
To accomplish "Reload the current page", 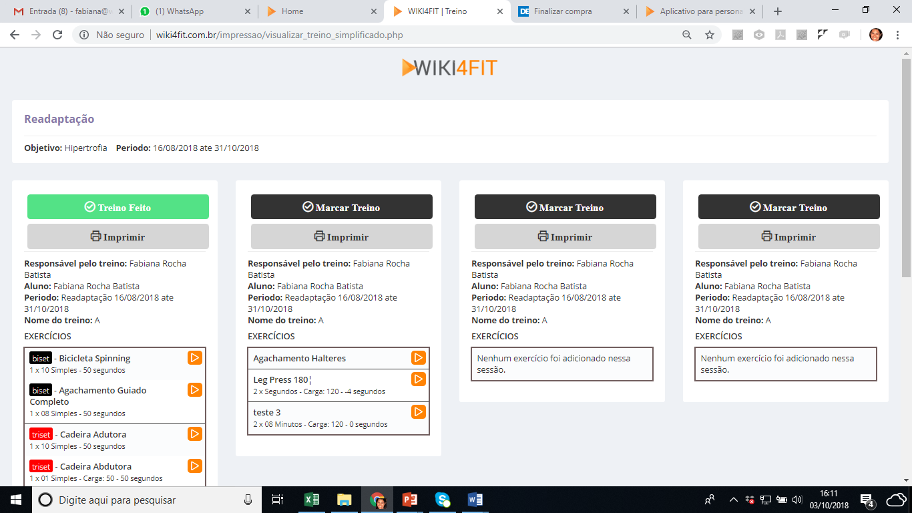I will tap(57, 35).
